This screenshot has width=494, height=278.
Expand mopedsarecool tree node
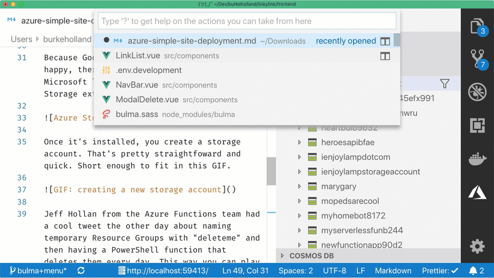[x=299, y=201]
